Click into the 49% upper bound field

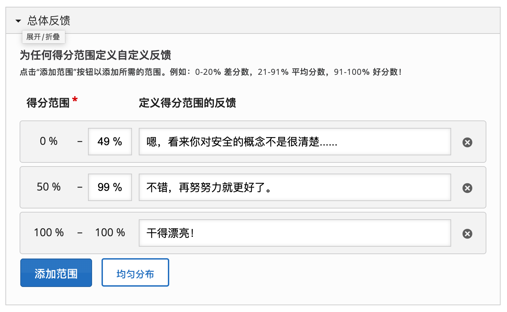[x=110, y=141]
